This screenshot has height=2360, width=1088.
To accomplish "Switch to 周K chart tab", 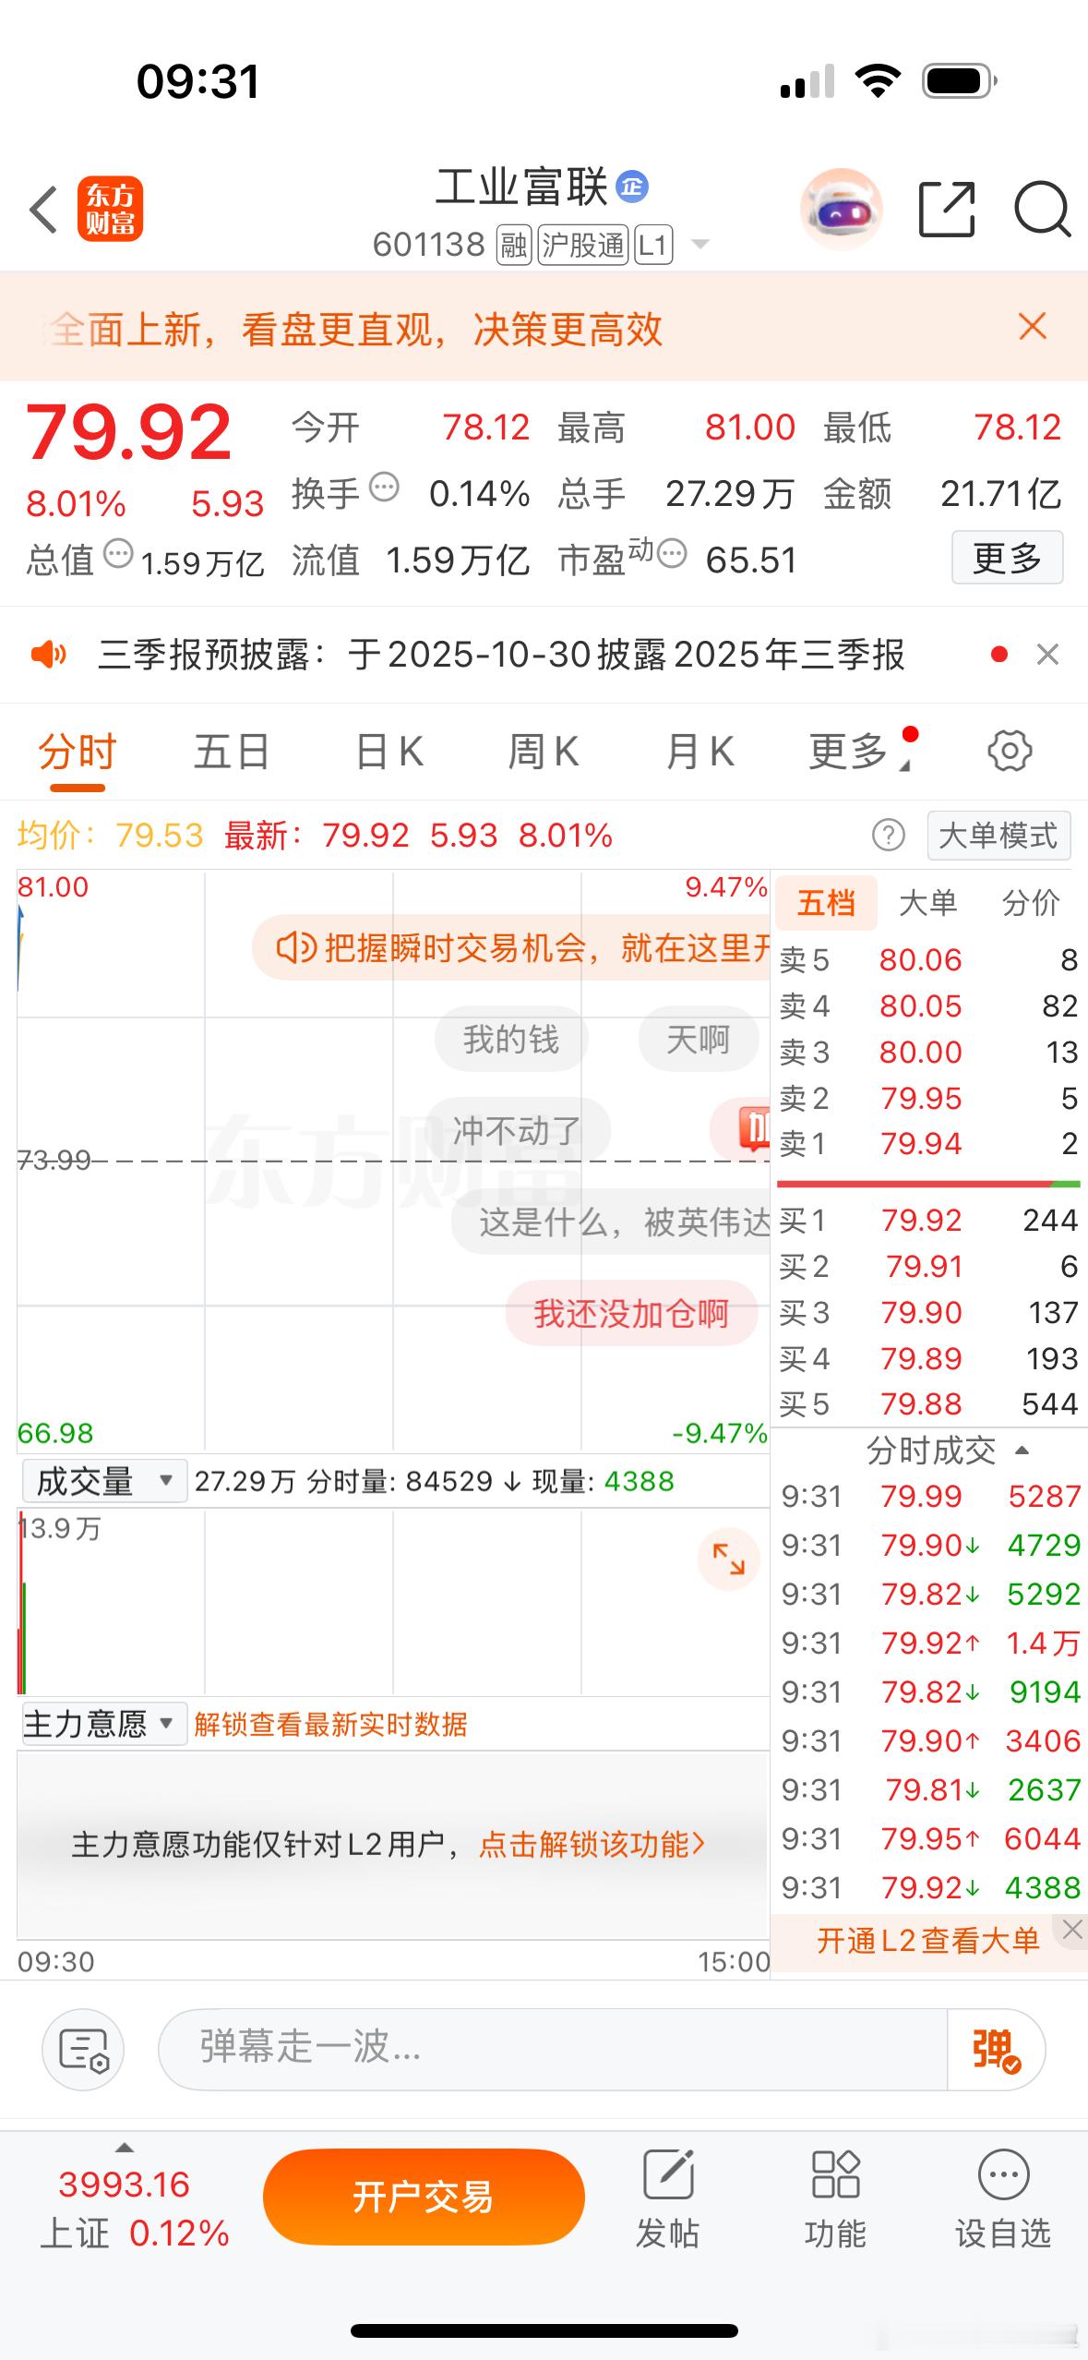I will 544,752.
